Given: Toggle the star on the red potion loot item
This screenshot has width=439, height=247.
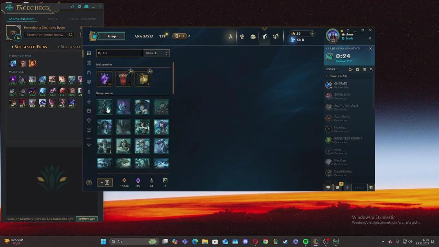Looking at the screenshot, I should 131,71.
